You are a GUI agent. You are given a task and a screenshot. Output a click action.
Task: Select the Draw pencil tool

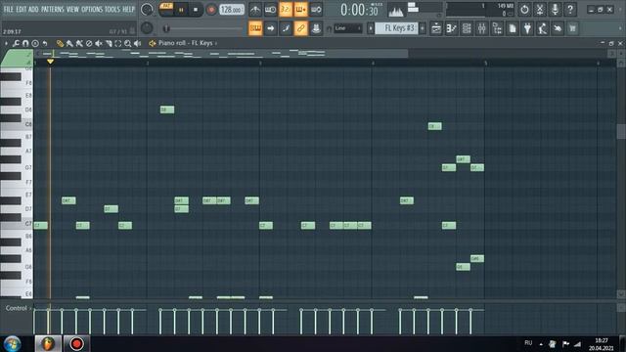(60, 43)
